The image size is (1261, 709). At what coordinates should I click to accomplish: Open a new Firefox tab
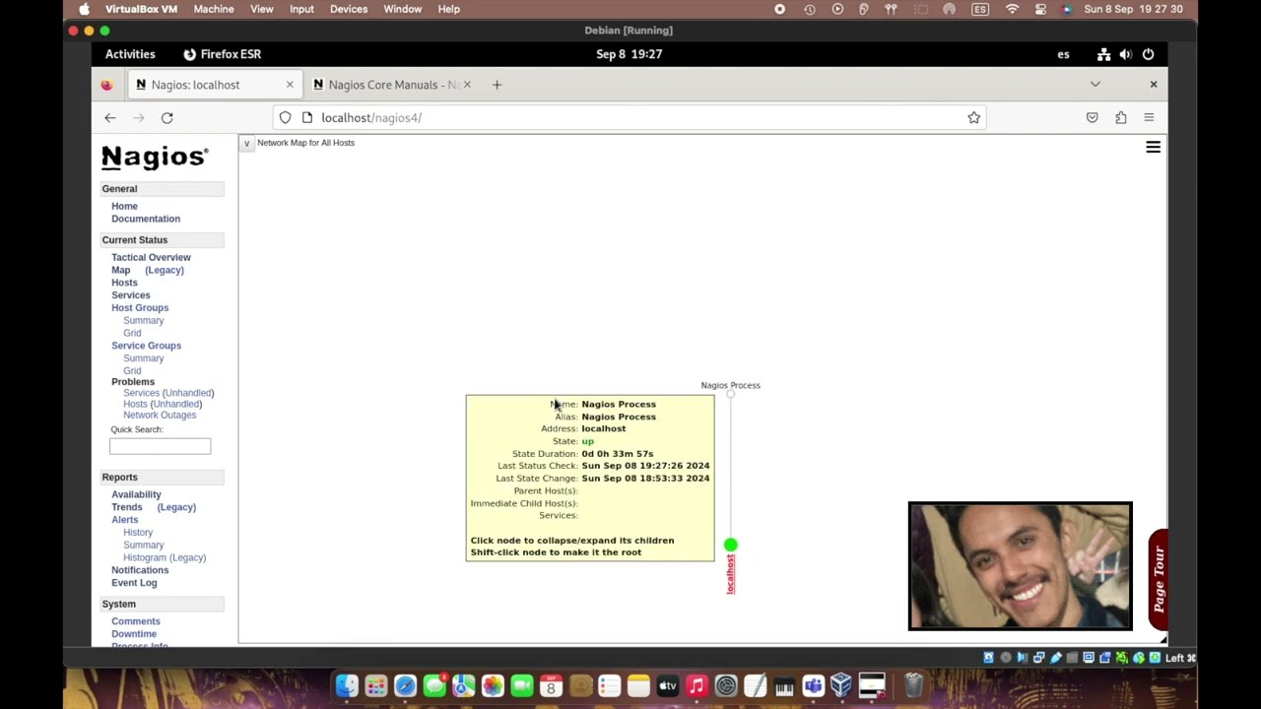497,85
